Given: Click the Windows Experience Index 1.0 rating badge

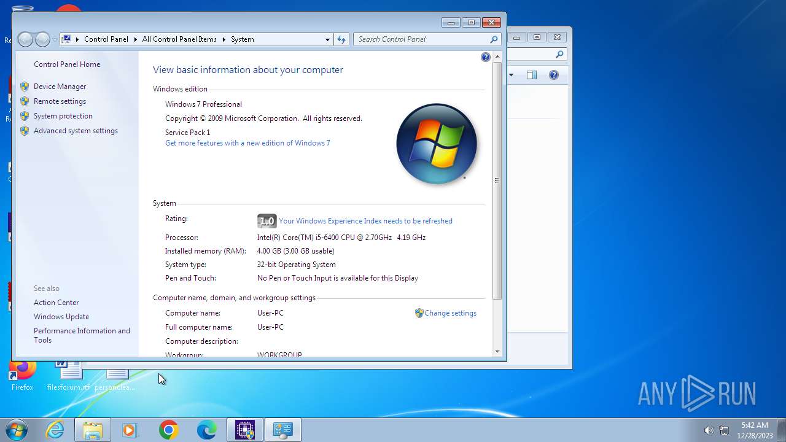Looking at the screenshot, I should click(267, 221).
